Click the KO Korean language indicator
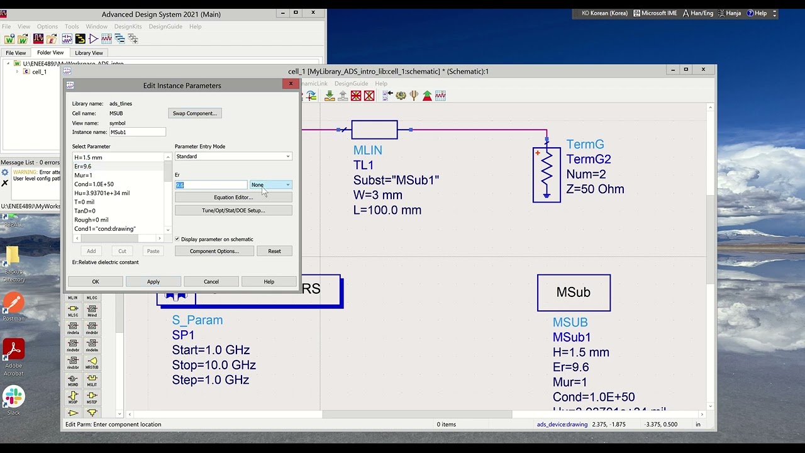This screenshot has height=453, width=805. (x=604, y=13)
